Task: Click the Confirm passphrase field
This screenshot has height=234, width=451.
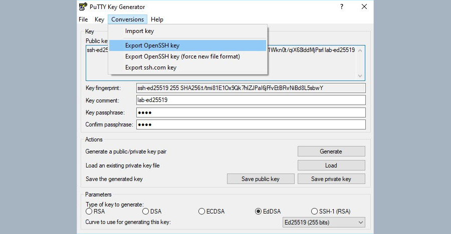Action: [x=251, y=124]
